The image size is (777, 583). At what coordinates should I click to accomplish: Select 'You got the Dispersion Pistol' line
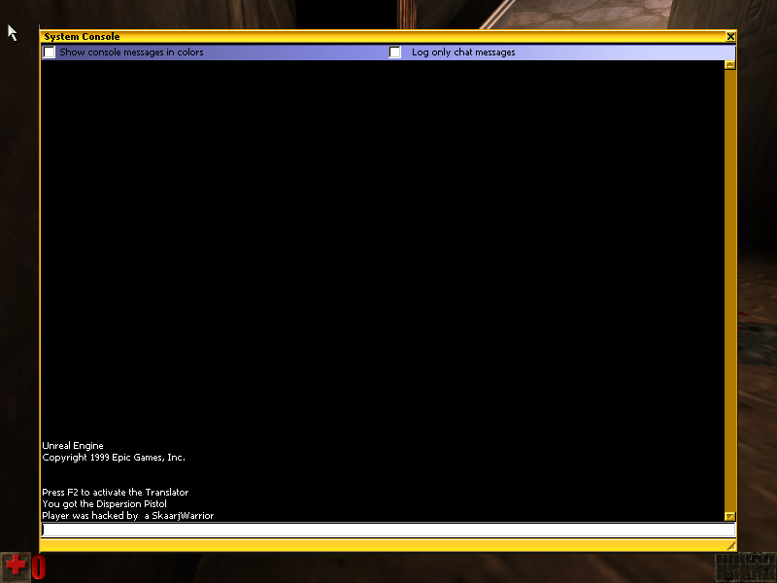click(x=104, y=504)
